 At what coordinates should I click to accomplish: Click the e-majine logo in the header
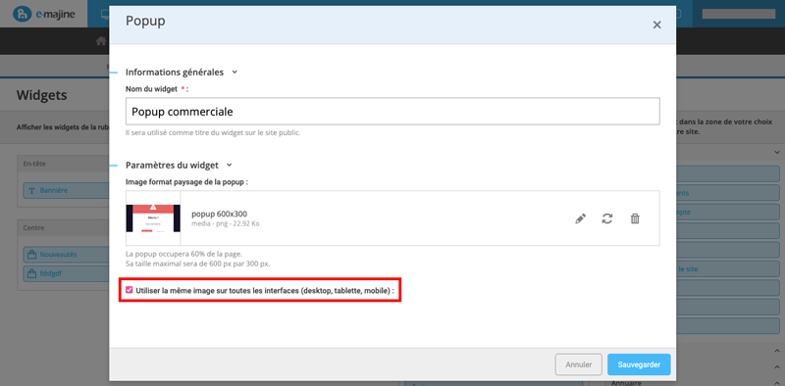click(x=44, y=14)
